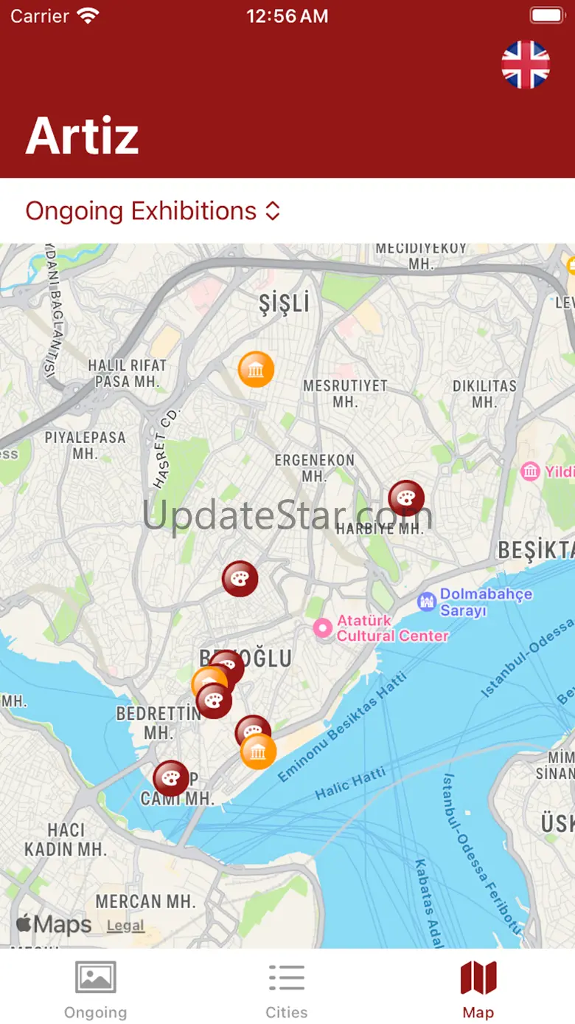Viewport: 575px width, 1024px height.
Task: Select the Map tab
Action: pos(478,989)
